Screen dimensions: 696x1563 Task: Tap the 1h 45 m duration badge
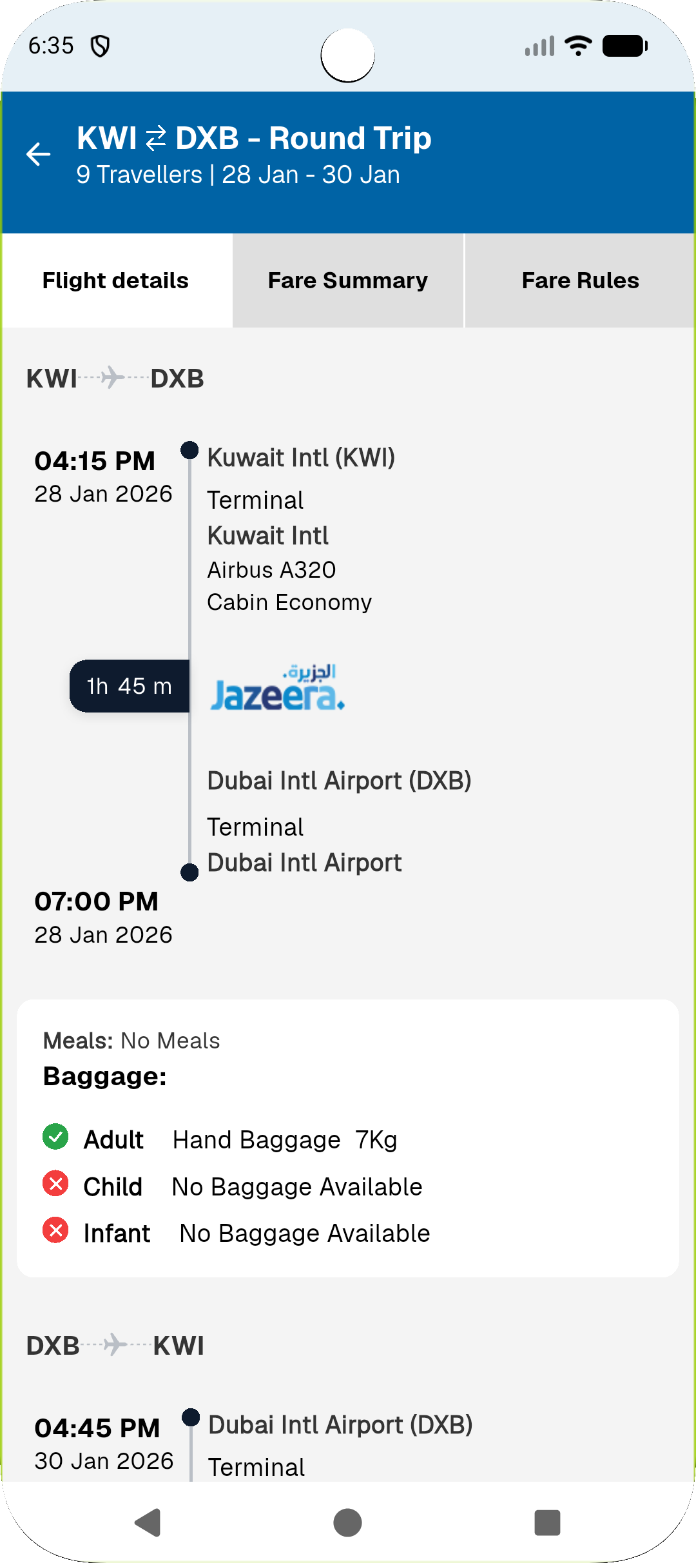(130, 686)
